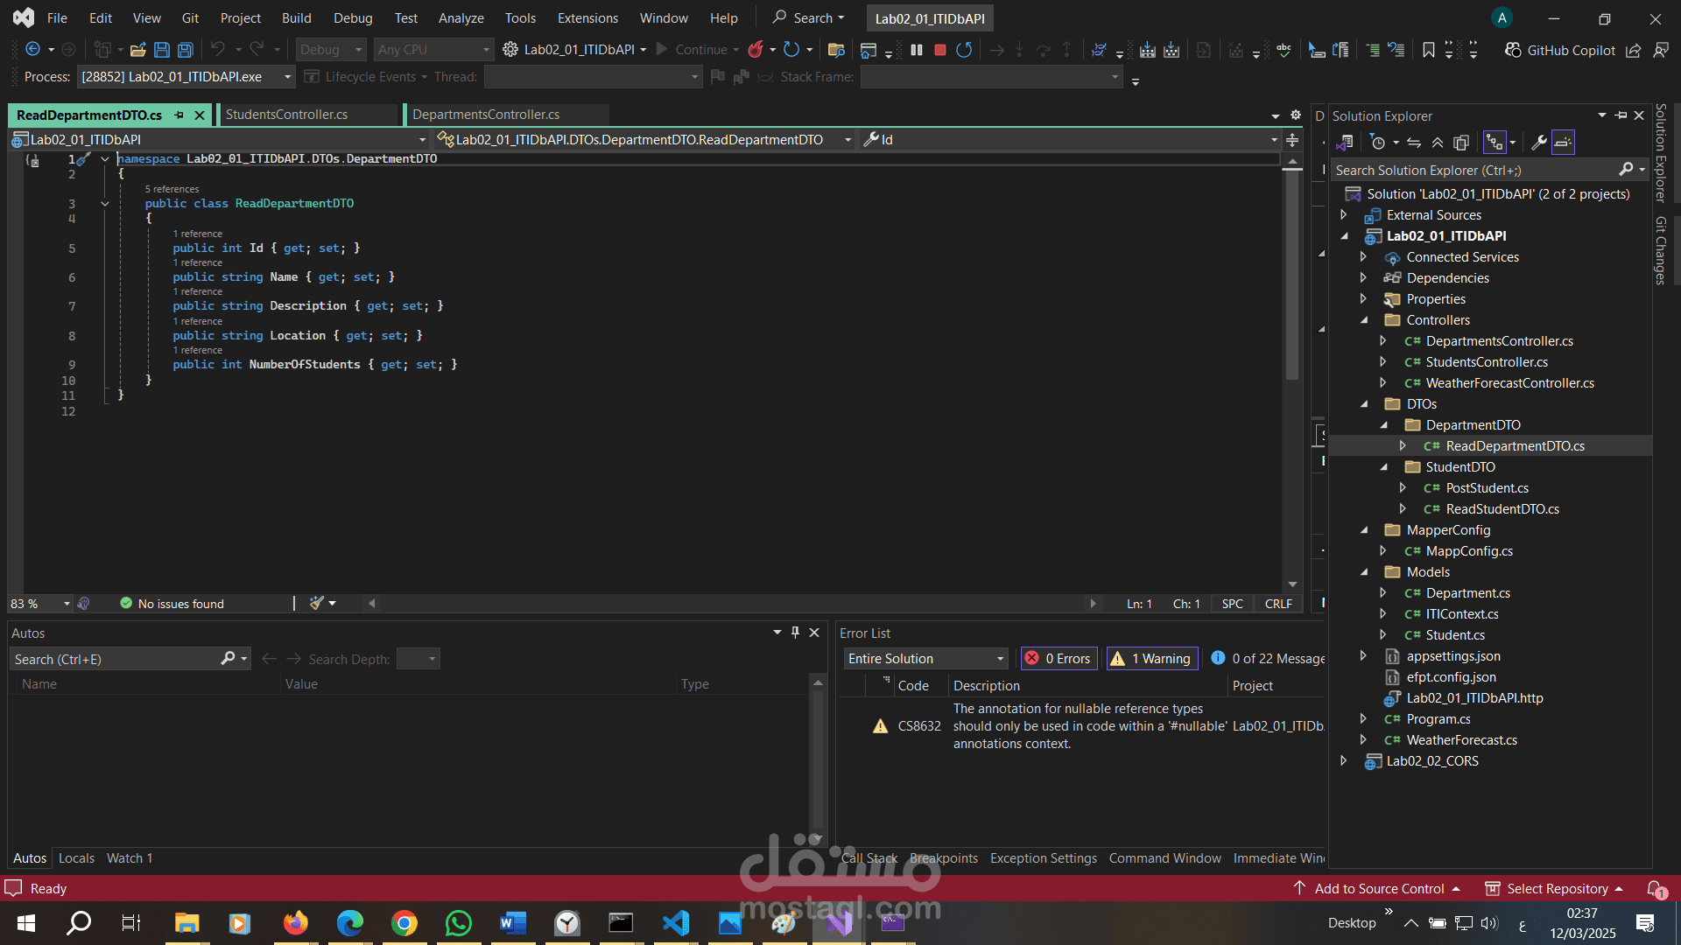Click the CS8632 warning row
Image resolution: width=1681 pixels, height=945 pixels.
pyautogui.click(x=1081, y=726)
